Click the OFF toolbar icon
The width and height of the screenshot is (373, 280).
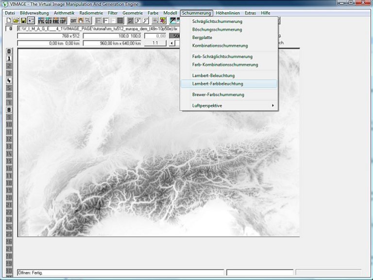pos(73,20)
